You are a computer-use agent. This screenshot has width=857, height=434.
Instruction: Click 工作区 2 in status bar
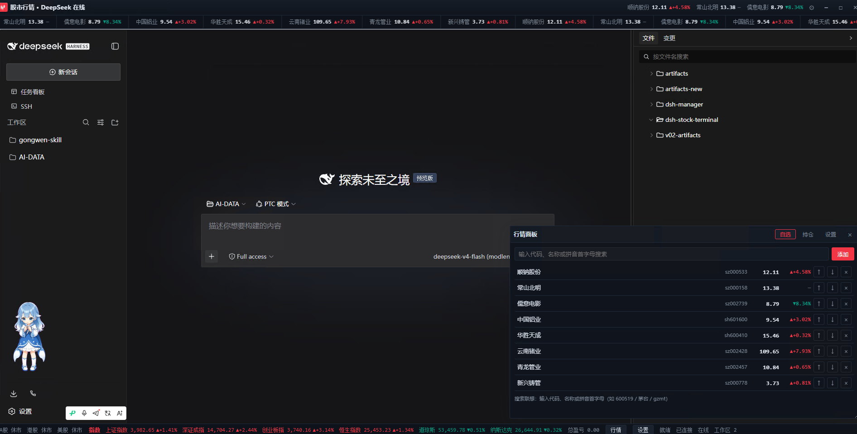tap(726, 430)
